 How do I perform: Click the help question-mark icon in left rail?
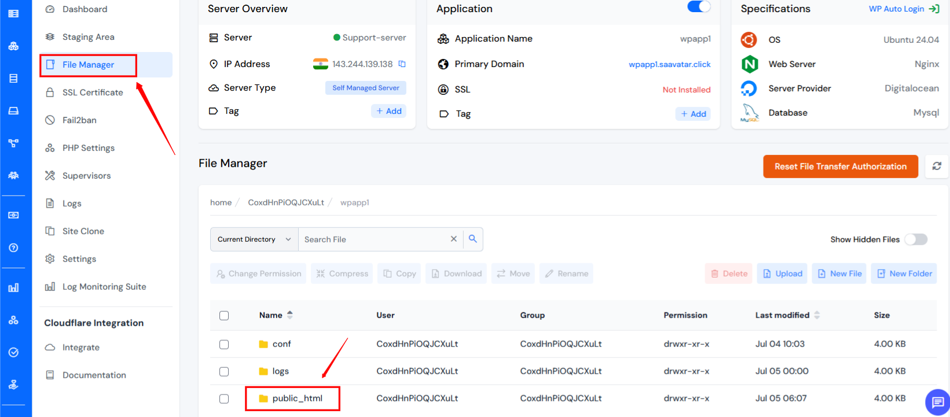point(13,248)
